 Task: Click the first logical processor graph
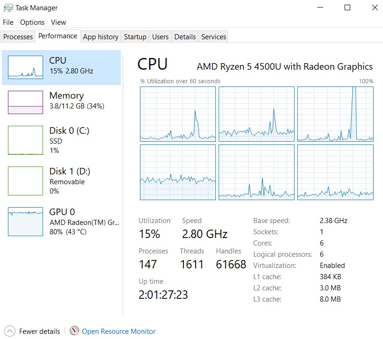pos(178,114)
